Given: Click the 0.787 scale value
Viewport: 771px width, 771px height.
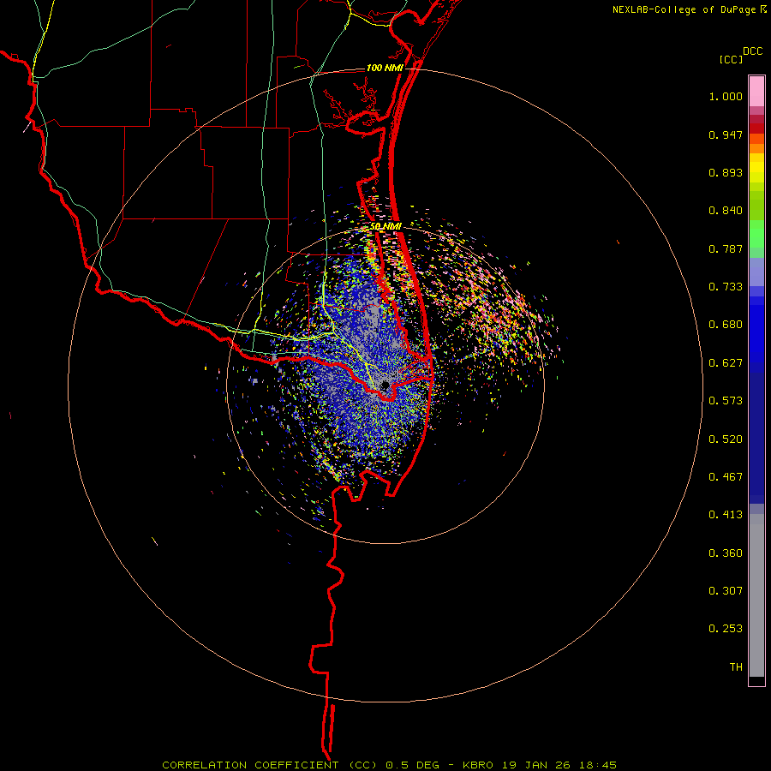Looking at the screenshot, I should (726, 248).
